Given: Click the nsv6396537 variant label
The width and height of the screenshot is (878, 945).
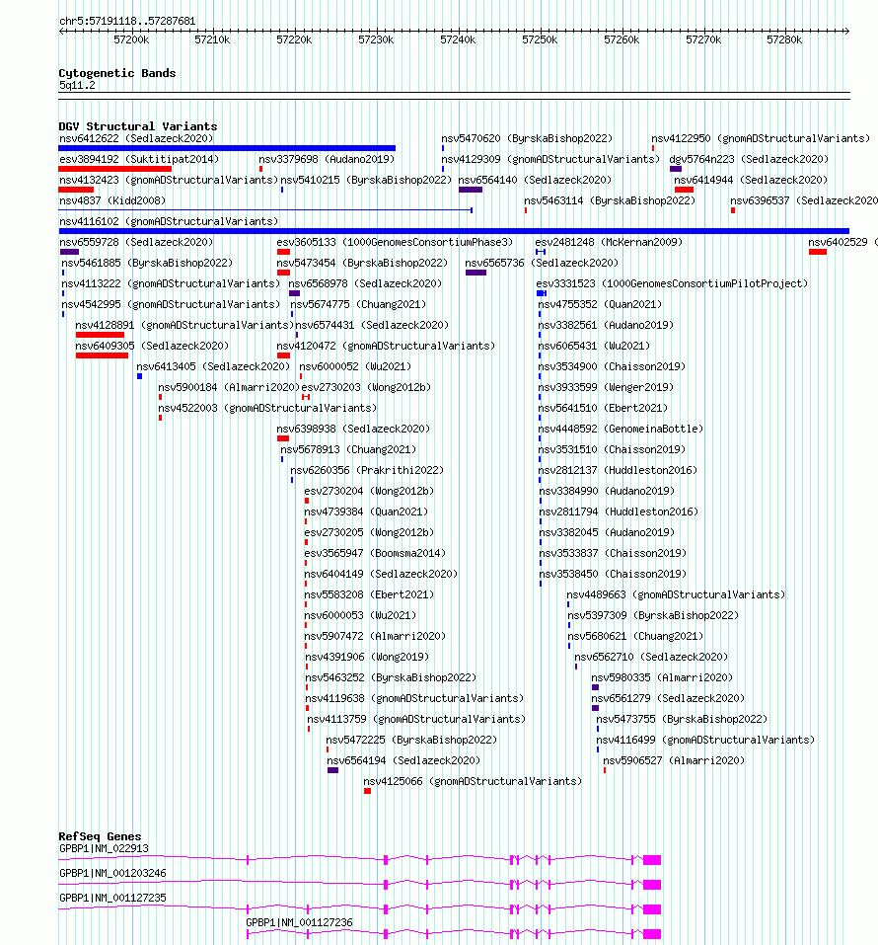Looking at the screenshot, I should (x=804, y=200).
